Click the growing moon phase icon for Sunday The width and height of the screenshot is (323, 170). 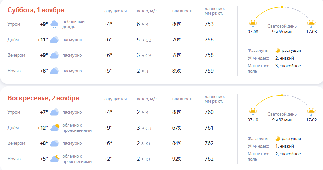pos(278,139)
